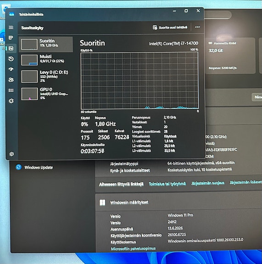Click the CPU usage graph

click(x=139, y=81)
